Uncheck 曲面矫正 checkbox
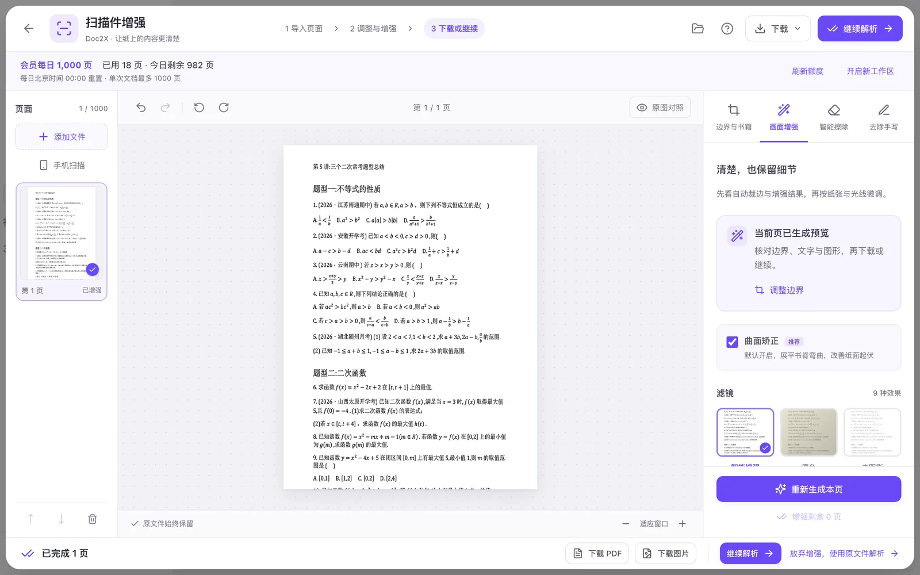This screenshot has width=920, height=575. 732,342
